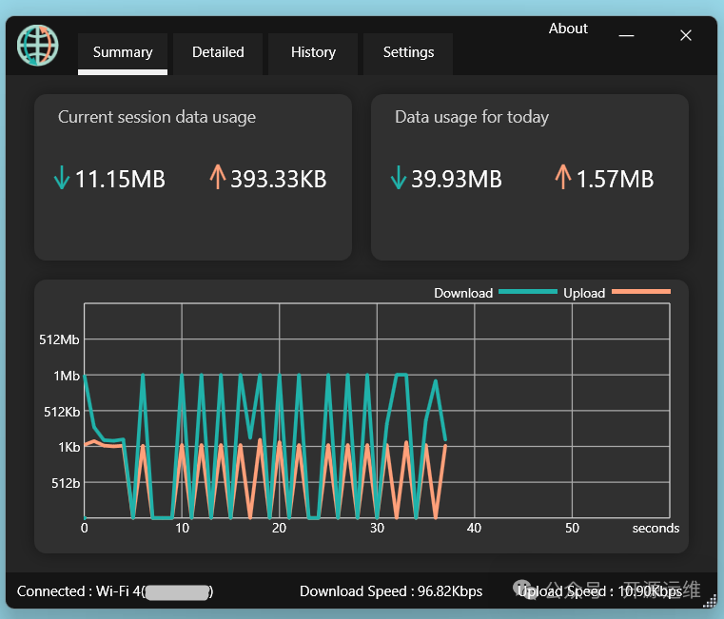Click the session download arrow icon
724x619 pixels.
point(63,178)
